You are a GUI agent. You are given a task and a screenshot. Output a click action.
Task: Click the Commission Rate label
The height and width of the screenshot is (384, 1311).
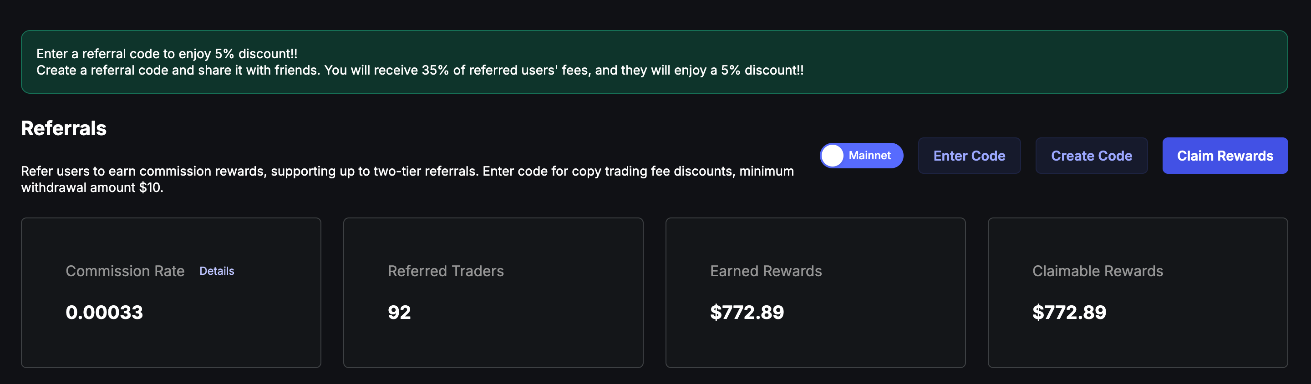pyautogui.click(x=125, y=271)
